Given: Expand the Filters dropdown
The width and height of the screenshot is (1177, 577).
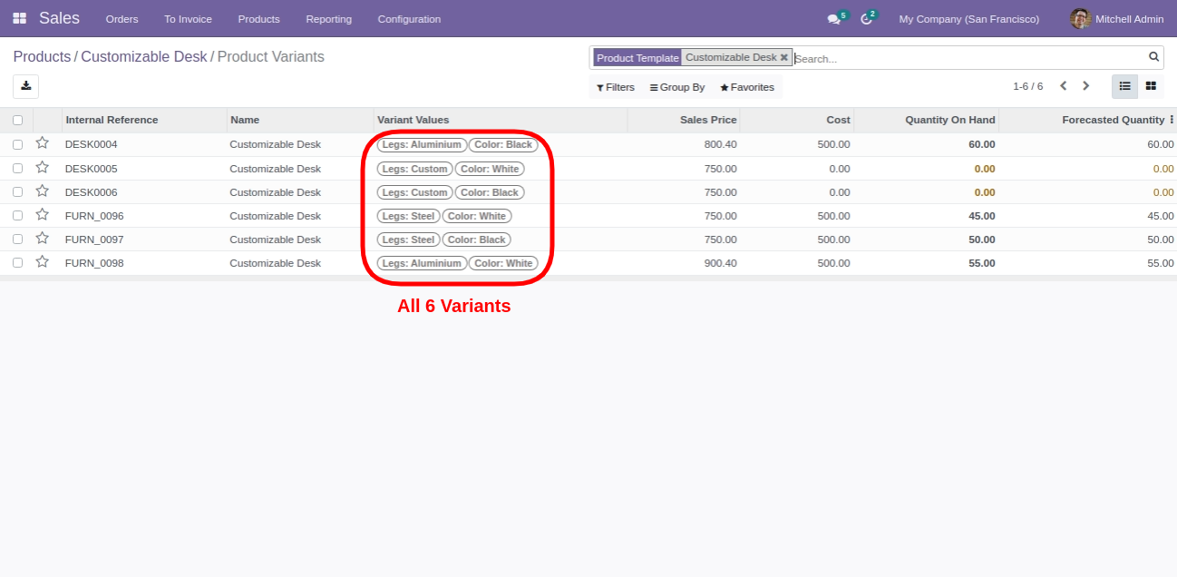Looking at the screenshot, I should point(616,87).
